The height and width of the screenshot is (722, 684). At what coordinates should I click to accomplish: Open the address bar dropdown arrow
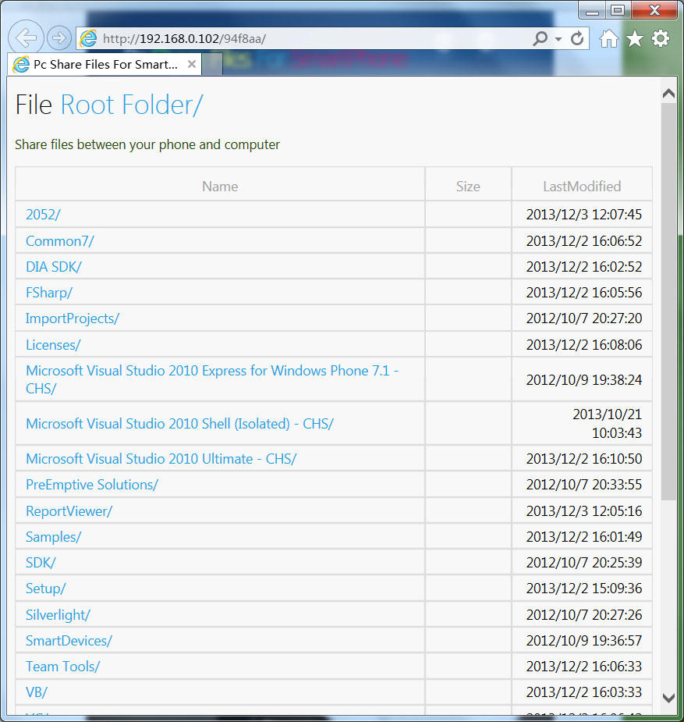(558, 39)
